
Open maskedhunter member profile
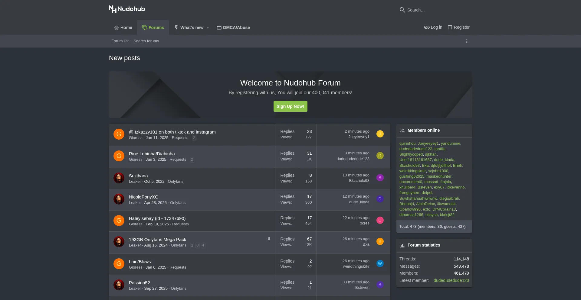pyautogui.click(x=439, y=176)
